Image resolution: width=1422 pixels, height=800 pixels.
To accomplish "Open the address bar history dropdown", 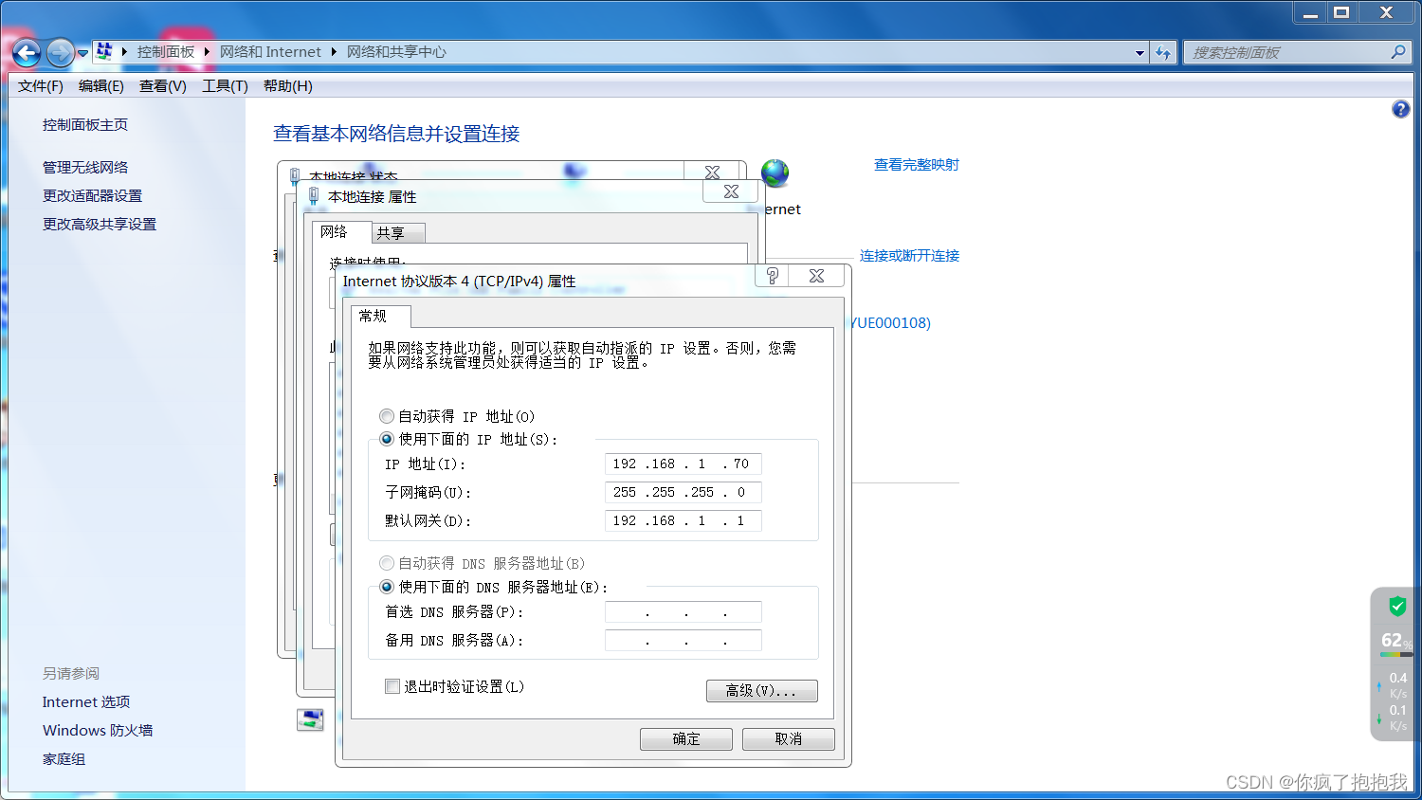I will pyautogui.click(x=1139, y=53).
